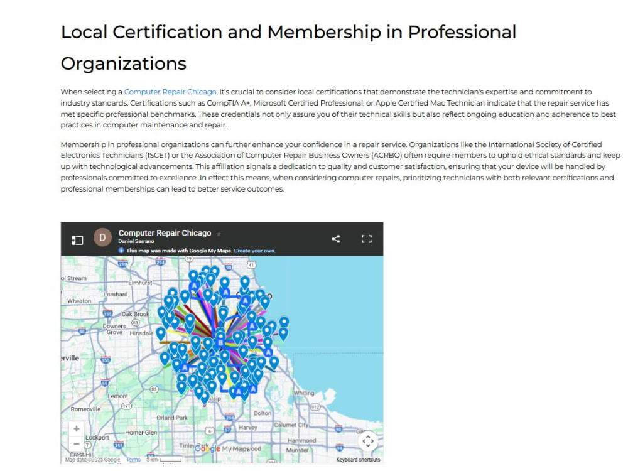Click the Homer Glen label on the map
This screenshot has height=471, width=628.
click(141, 433)
